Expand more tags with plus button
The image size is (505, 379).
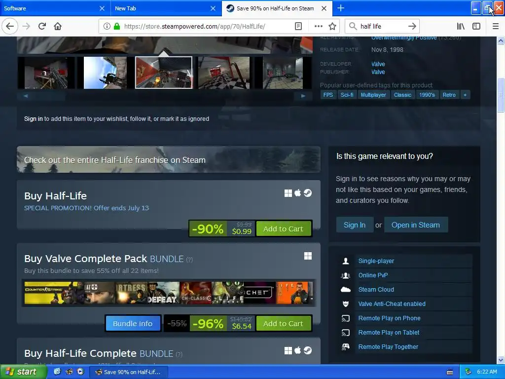coord(465,95)
